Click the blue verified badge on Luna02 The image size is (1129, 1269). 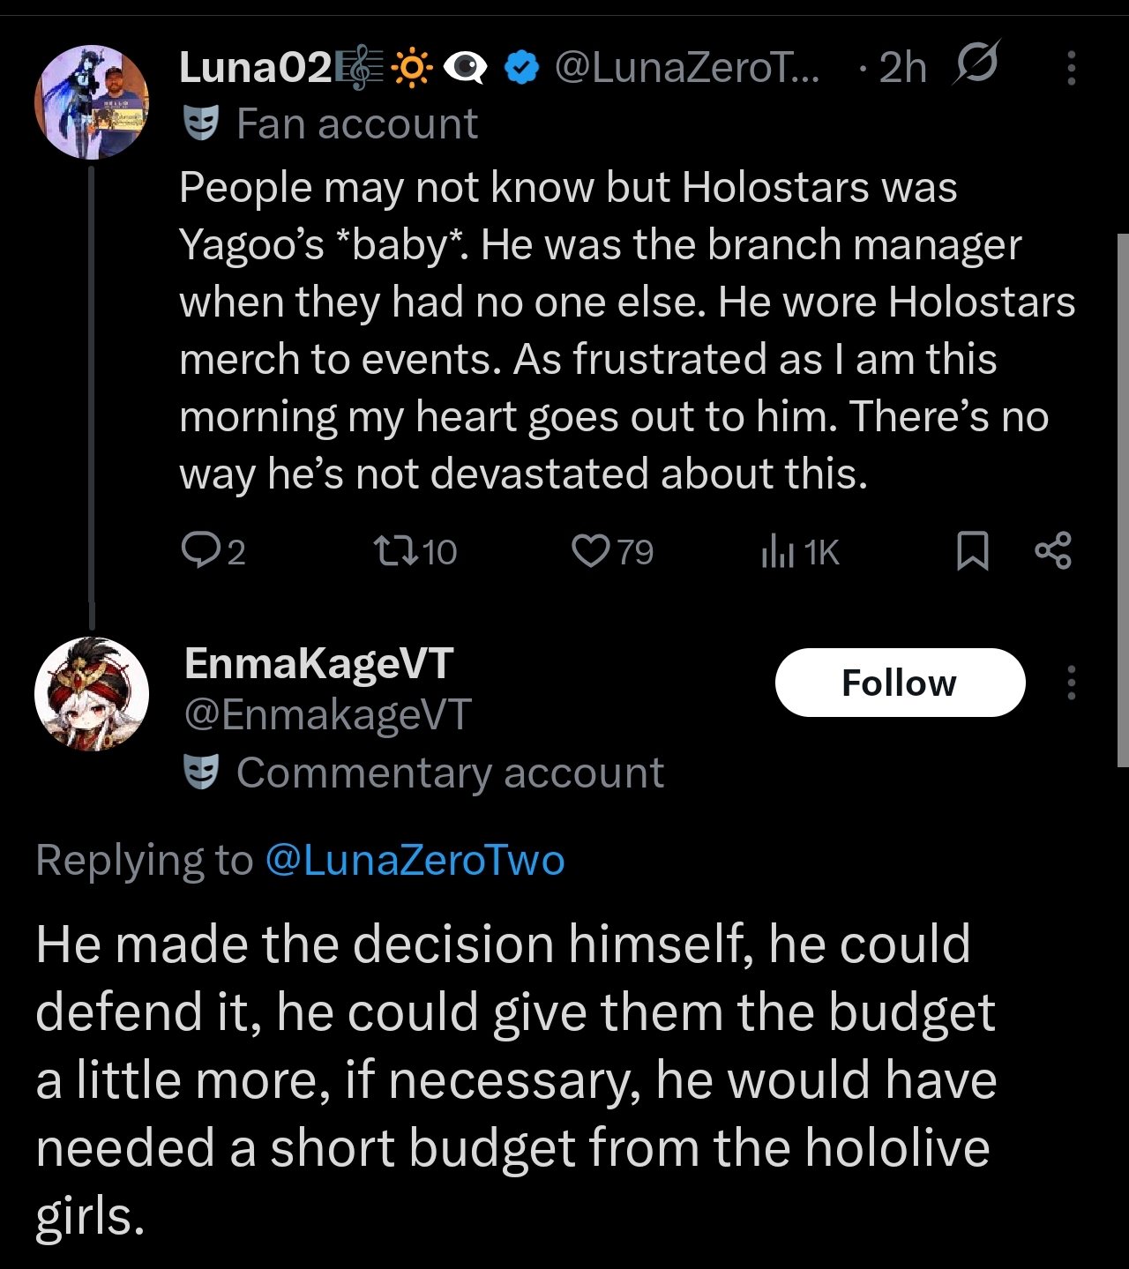pyautogui.click(x=522, y=68)
